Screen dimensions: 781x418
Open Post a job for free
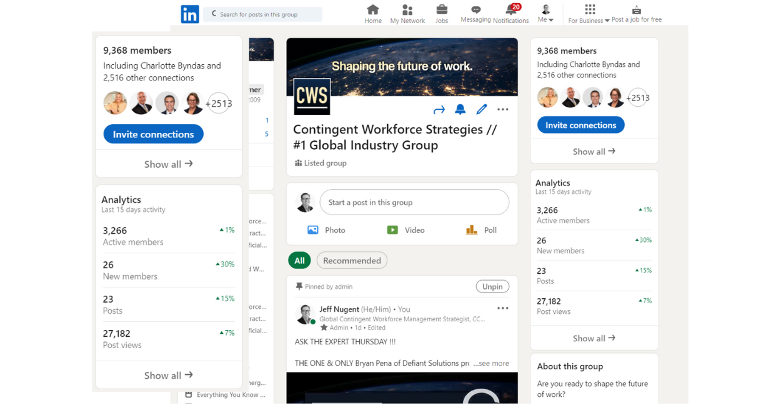tap(637, 14)
